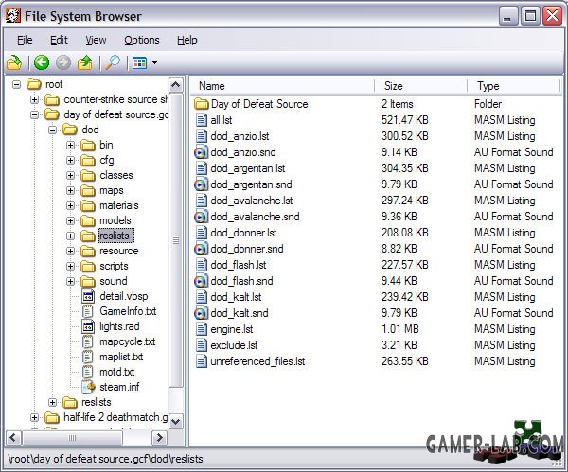Click the maplist.txt file icon

88,357
